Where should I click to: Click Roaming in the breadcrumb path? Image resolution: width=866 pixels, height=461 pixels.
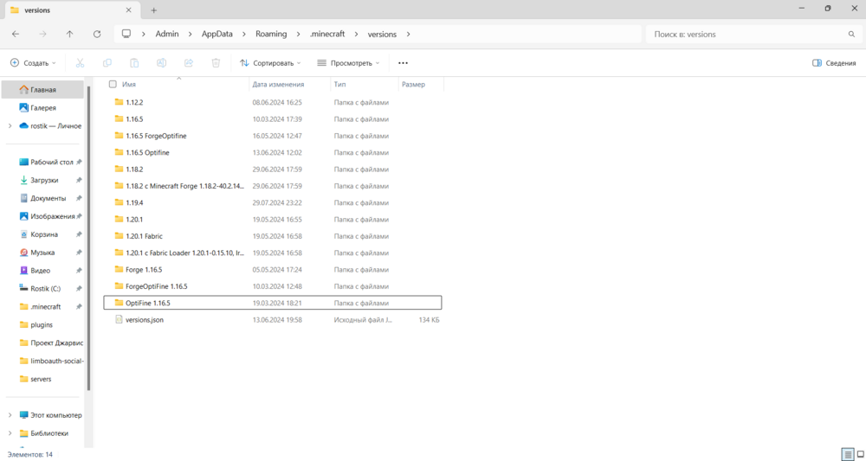(x=271, y=35)
